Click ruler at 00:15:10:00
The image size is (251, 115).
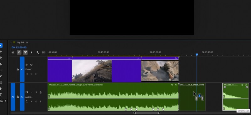pyautogui.click(x=207, y=52)
